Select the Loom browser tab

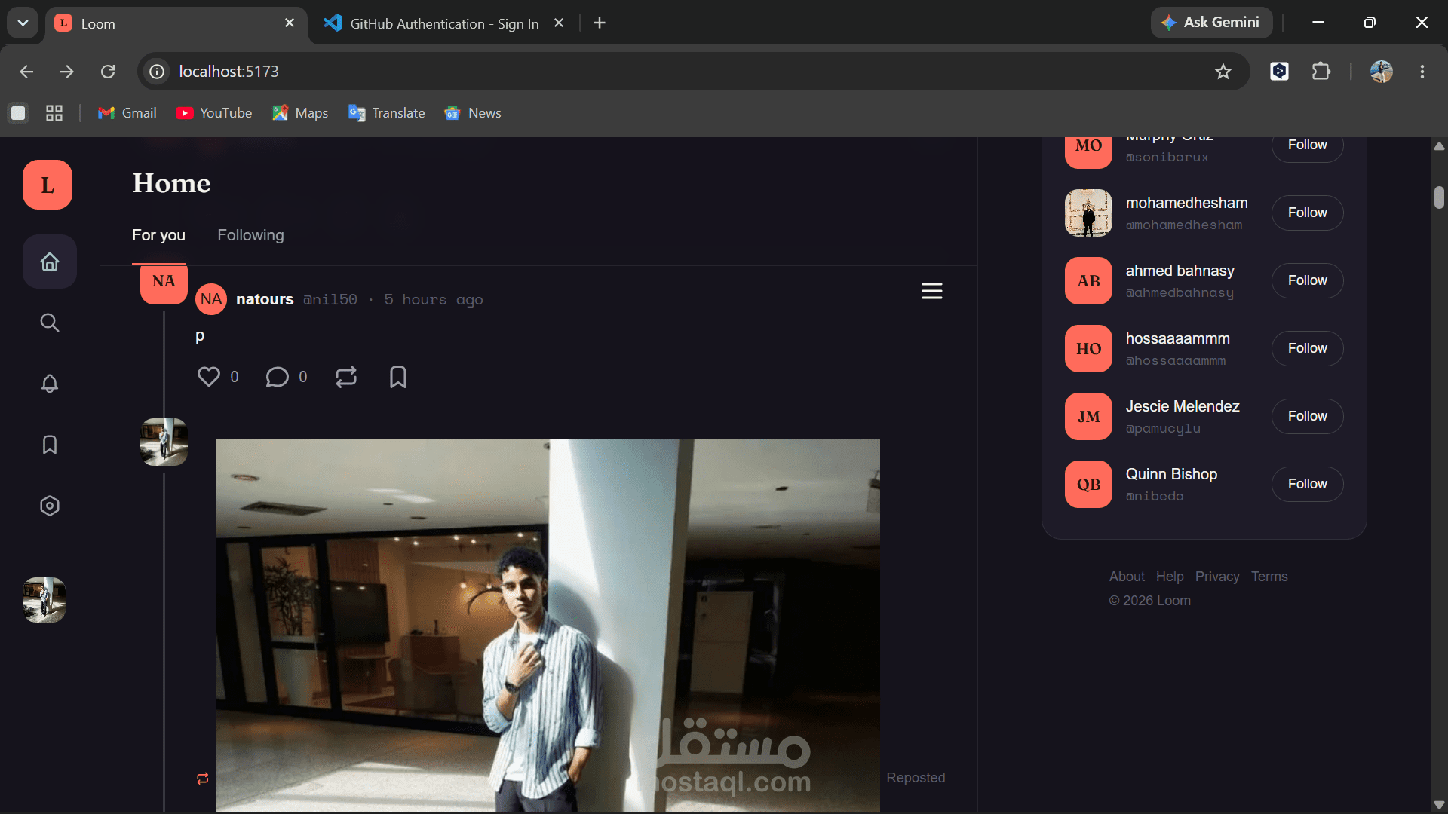point(176,23)
